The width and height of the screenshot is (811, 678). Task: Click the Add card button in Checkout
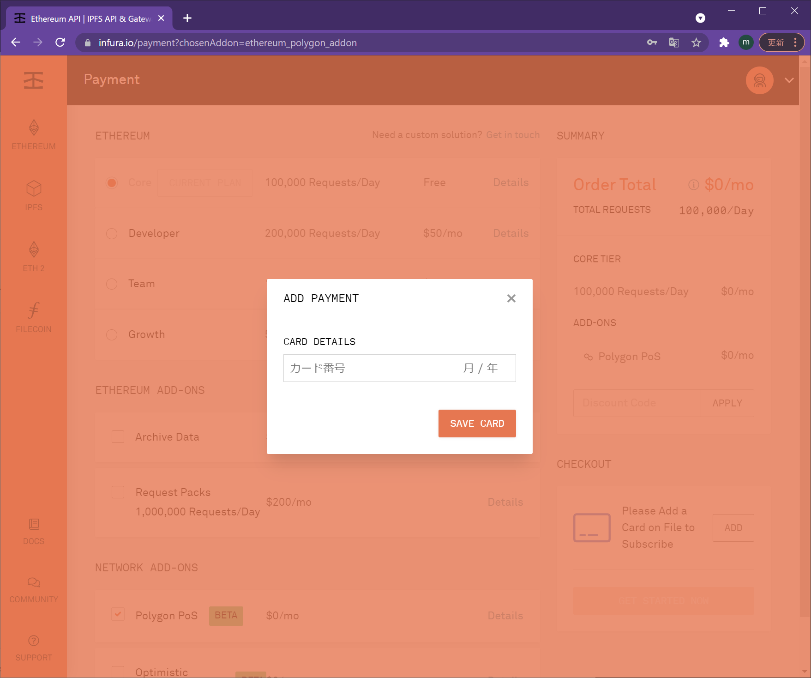point(733,528)
